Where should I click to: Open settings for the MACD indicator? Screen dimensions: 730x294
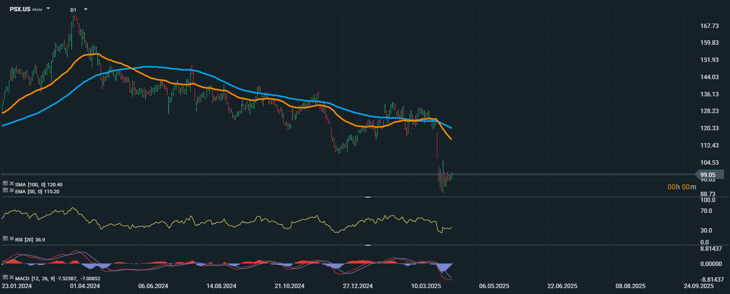tap(5, 277)
